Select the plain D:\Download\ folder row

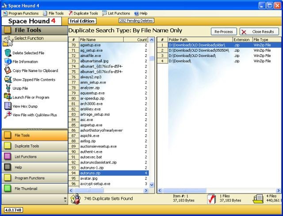219,61
